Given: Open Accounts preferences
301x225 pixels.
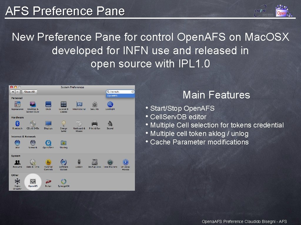Looking at the screenshot, I should pyautogui.click(x=17, y=163).
